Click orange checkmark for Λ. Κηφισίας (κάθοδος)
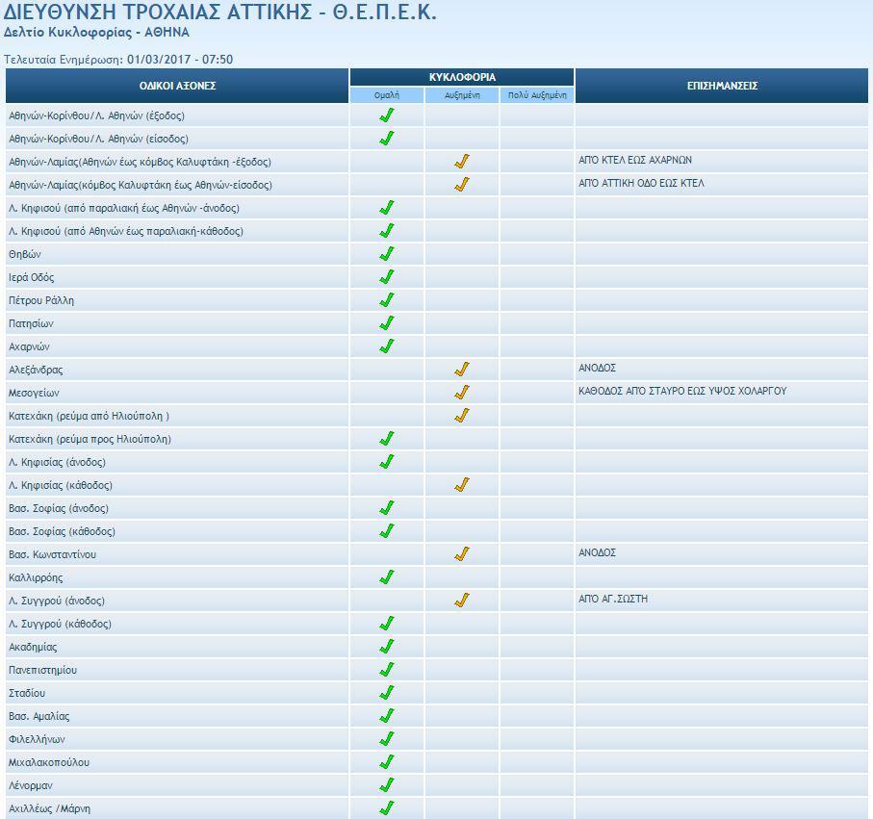Viewport: 873px width, 819px height. coord(462,485)
